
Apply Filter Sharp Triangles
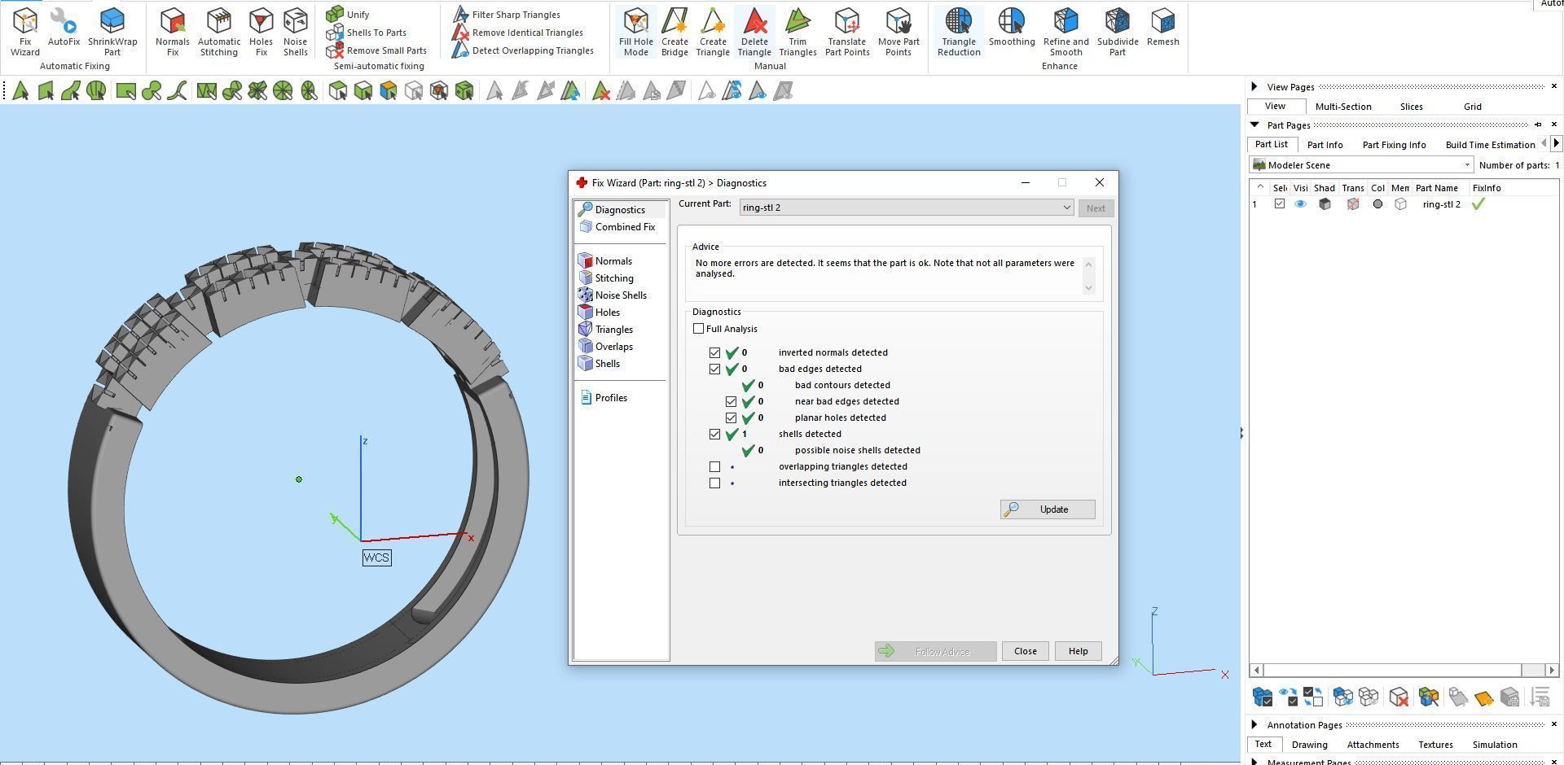(506, 15)
